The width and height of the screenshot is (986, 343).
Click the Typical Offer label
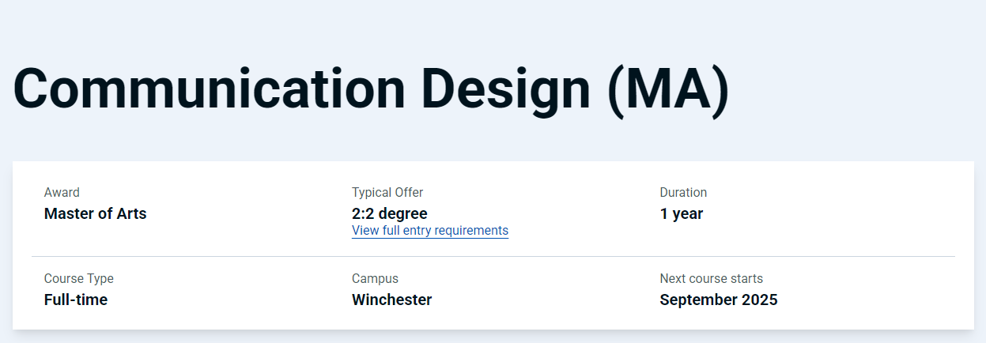[387, 193]
